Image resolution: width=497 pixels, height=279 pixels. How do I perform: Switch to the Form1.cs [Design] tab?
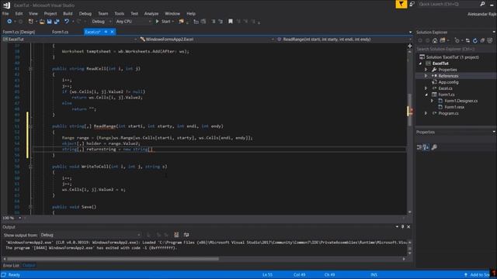pos(19,32)
